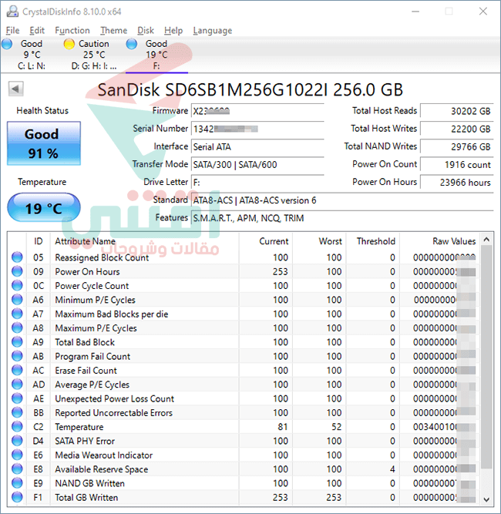The width and height of the screenshot is (501, 514).
Task: Click the CrystalDiskInfo app icon in title bar
Action: click(x=12, y=12)
